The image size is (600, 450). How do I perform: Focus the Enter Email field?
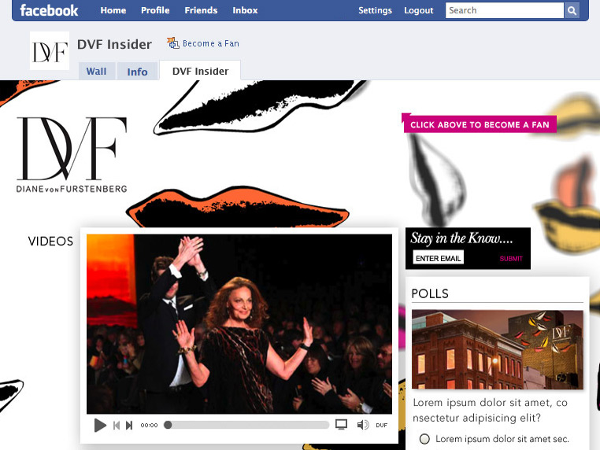[x=438, y=258]
